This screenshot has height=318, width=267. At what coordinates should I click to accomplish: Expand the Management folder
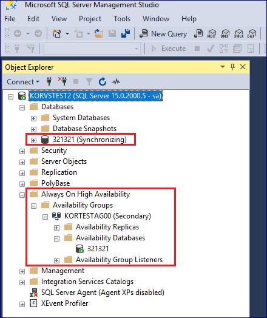coord(22,272)
